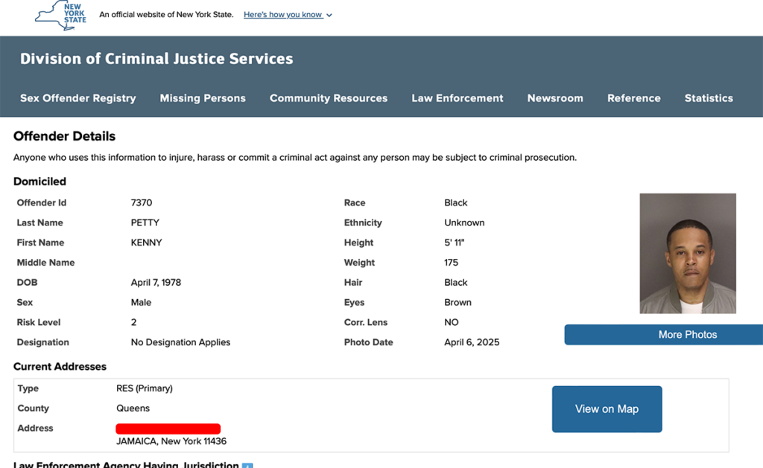The width and height of the screenshot is (763, 468).
Task: Click the Division of Criminal Justice Services title
Action: pyautogui.click(x=156, y=59)
